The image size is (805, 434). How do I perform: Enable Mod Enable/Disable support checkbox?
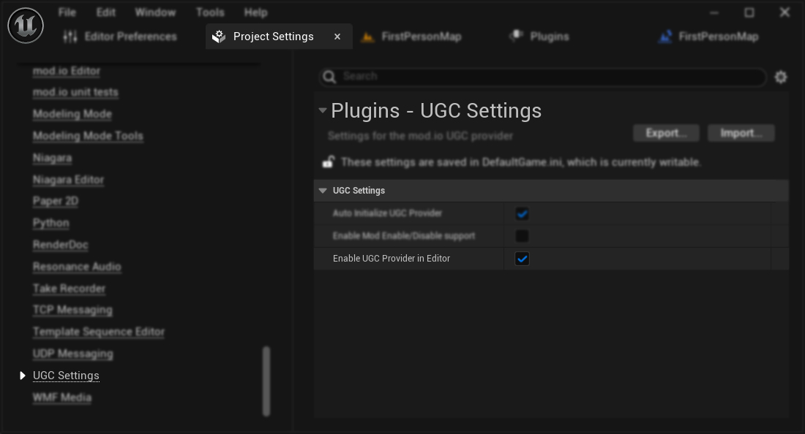[x=522, y=236]
